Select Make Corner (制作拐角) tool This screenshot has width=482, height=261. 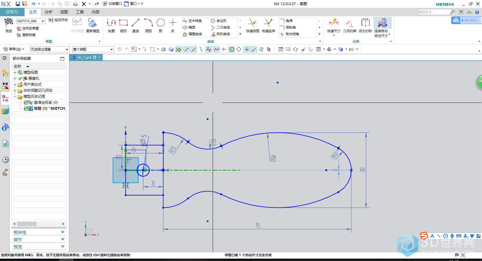[290, 34]
